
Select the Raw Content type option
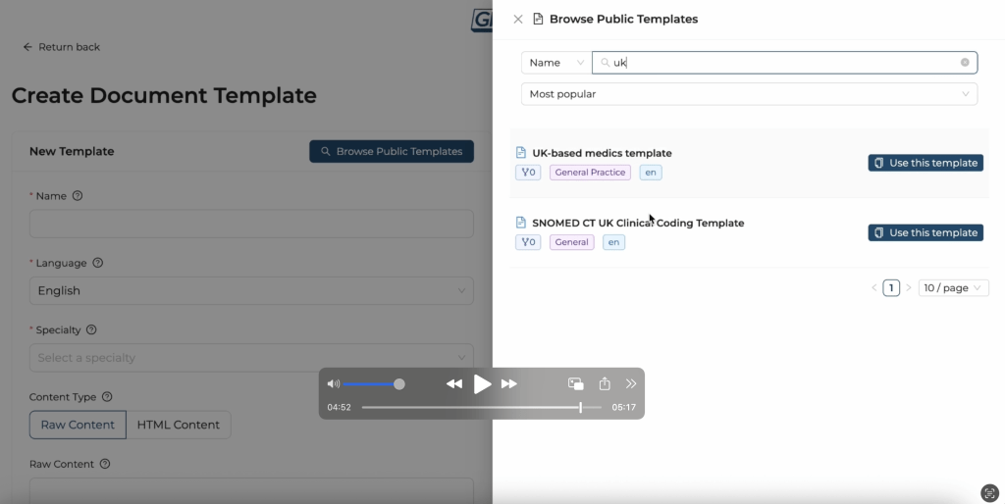click(78, 425)
